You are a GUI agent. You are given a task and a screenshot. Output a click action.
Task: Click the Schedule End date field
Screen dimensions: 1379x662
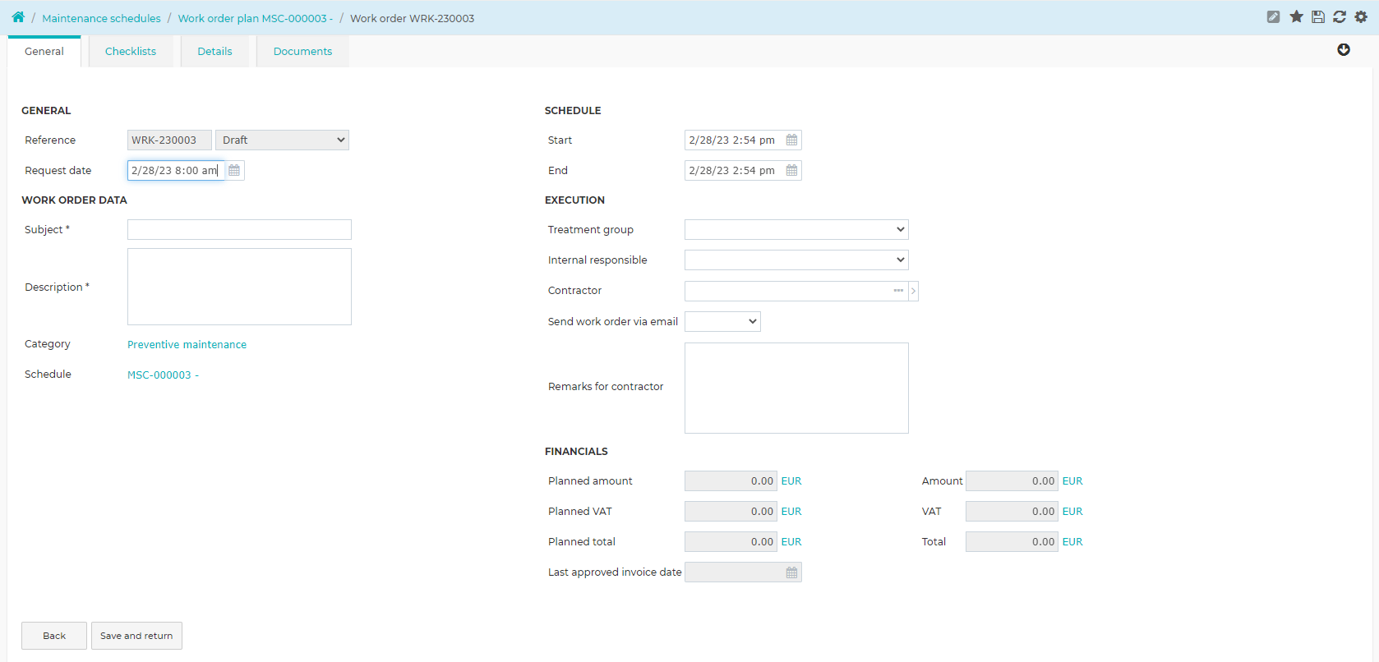pos(734,170)
